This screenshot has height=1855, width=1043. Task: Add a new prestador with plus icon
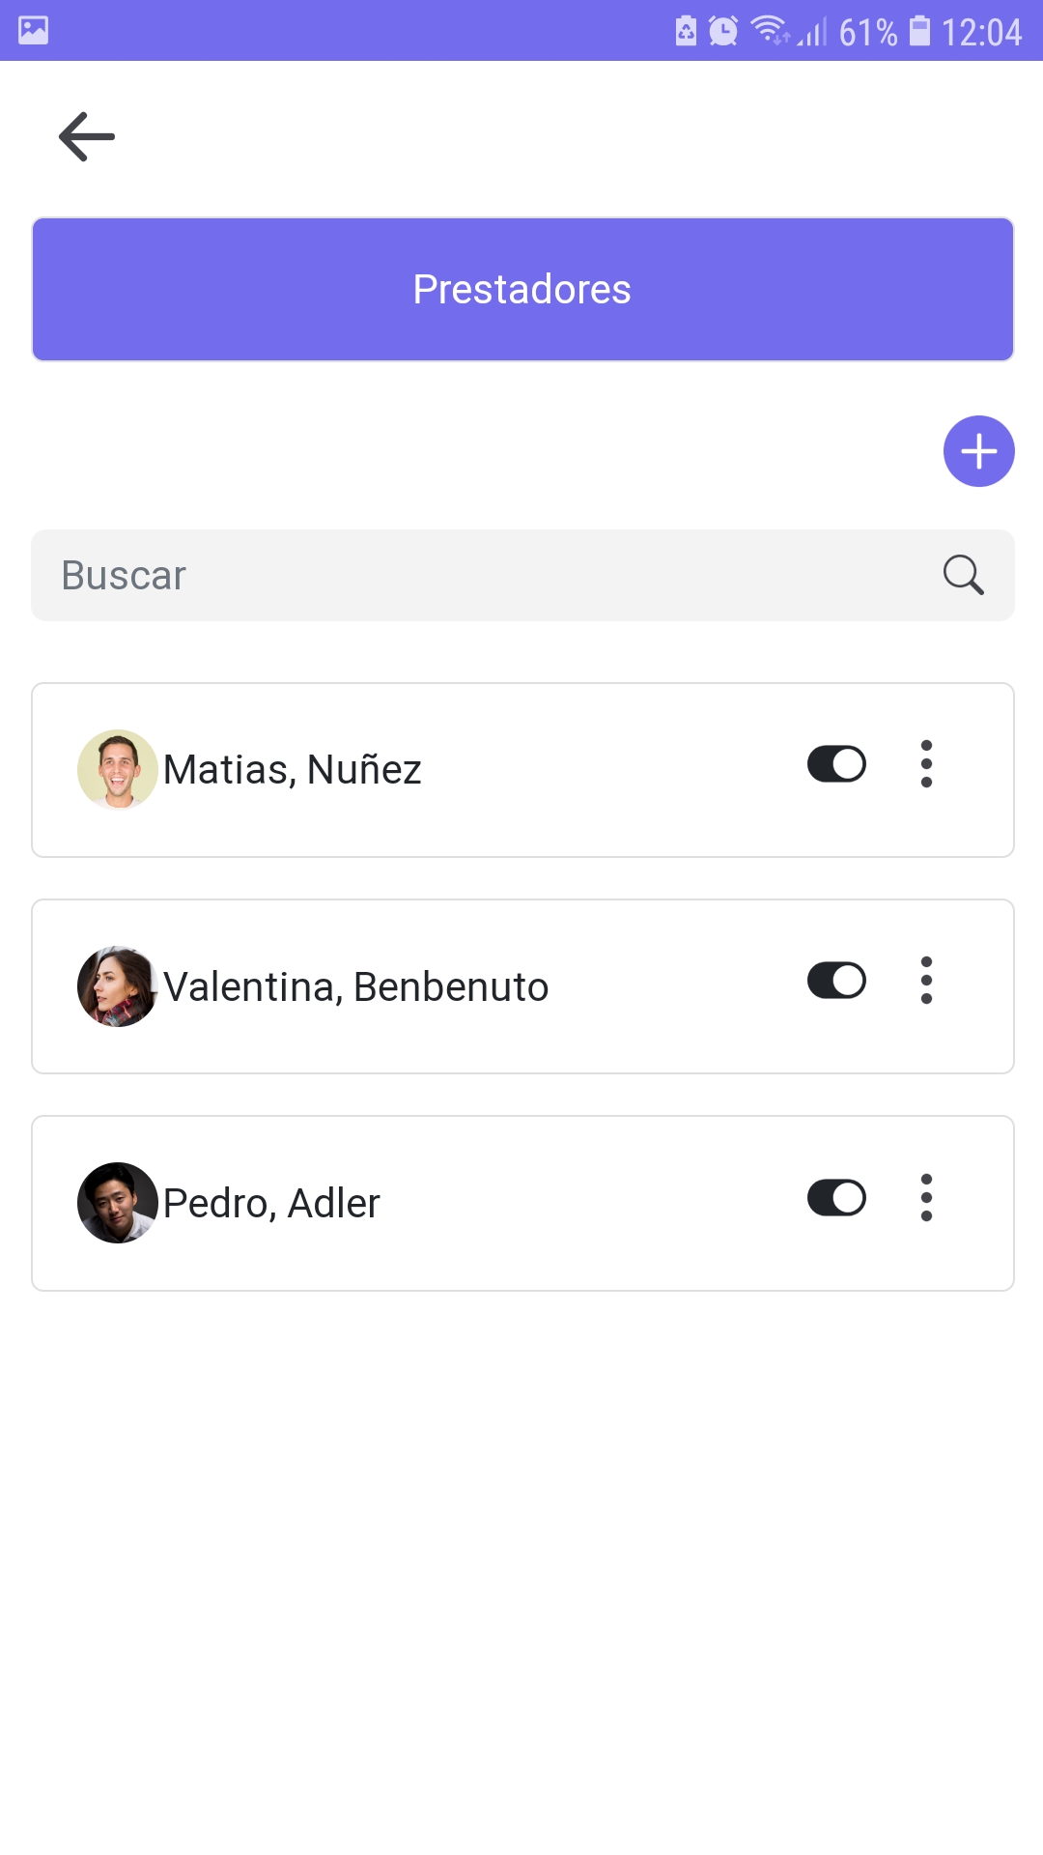click(978, 451)
